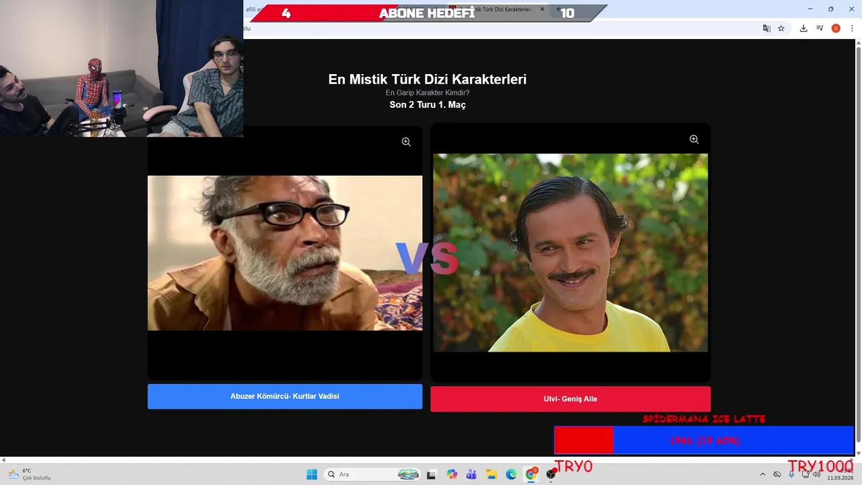Bookmark this page with star icon
The height and width of the screenshot is (485, 862).
coord(781,28)
